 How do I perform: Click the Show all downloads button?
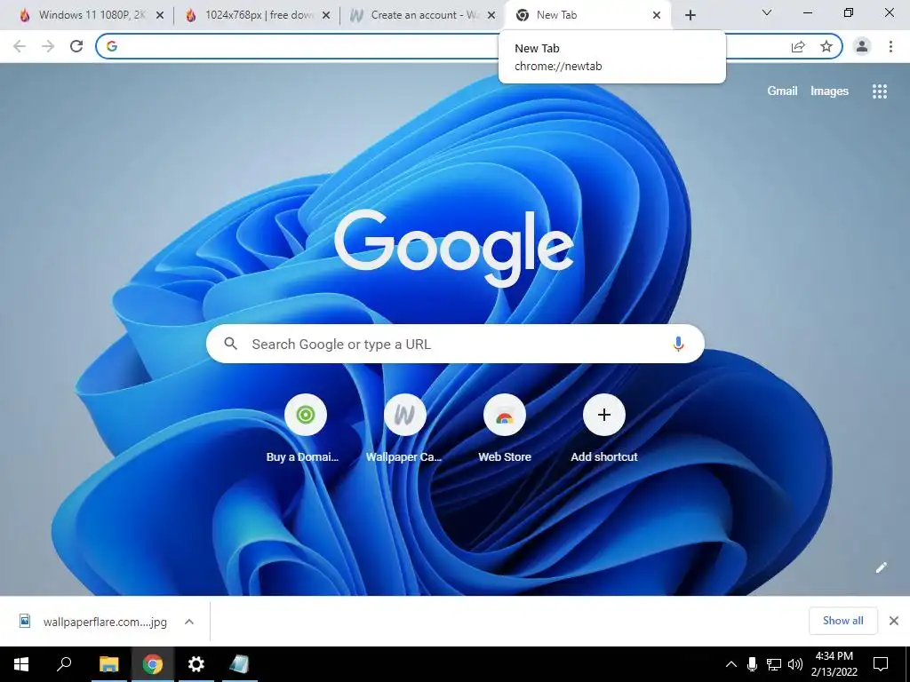tap(842, 621)
